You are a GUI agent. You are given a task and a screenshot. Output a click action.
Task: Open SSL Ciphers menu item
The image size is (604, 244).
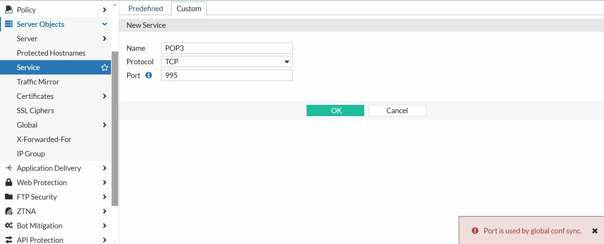click(x=35, y=111)
